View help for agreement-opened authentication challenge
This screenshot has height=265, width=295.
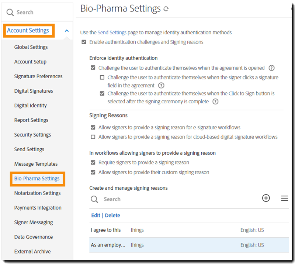coord(271,68)
